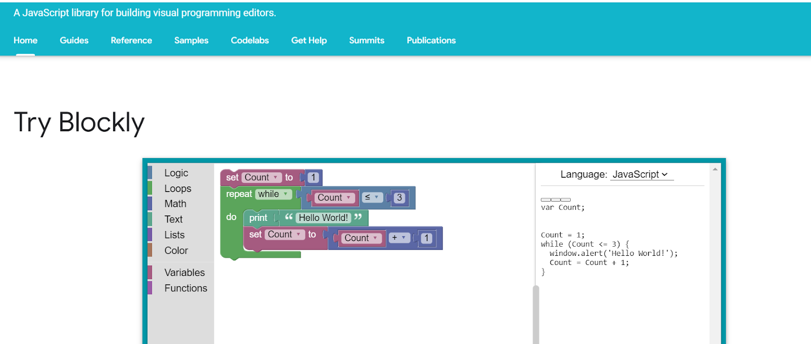The height and width of the screenshot is (344, 811).
Task: Open Count variable dropdown in top set block
Action: [x=261, y=177]
